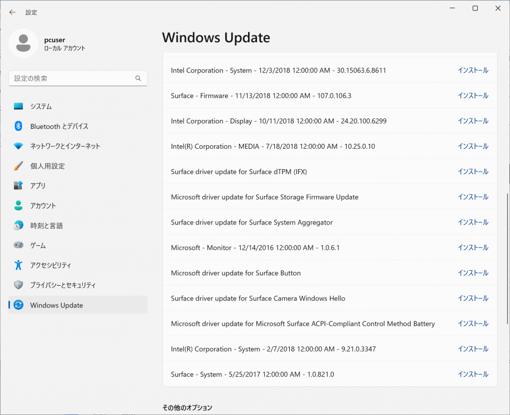Open アクセシビリティ settings
The width and height of the screenshot is (510, 415).
coord(78,265)
